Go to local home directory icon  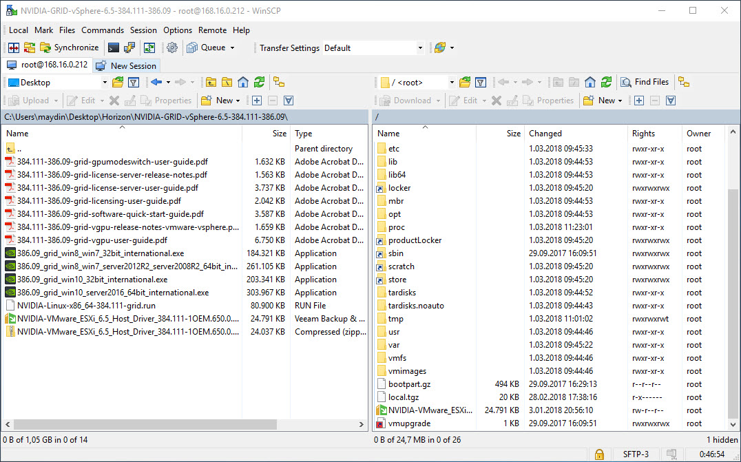(243, 83)
